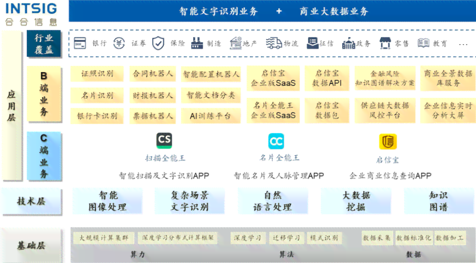Click the 启信宝数据API box

point(327,78)
